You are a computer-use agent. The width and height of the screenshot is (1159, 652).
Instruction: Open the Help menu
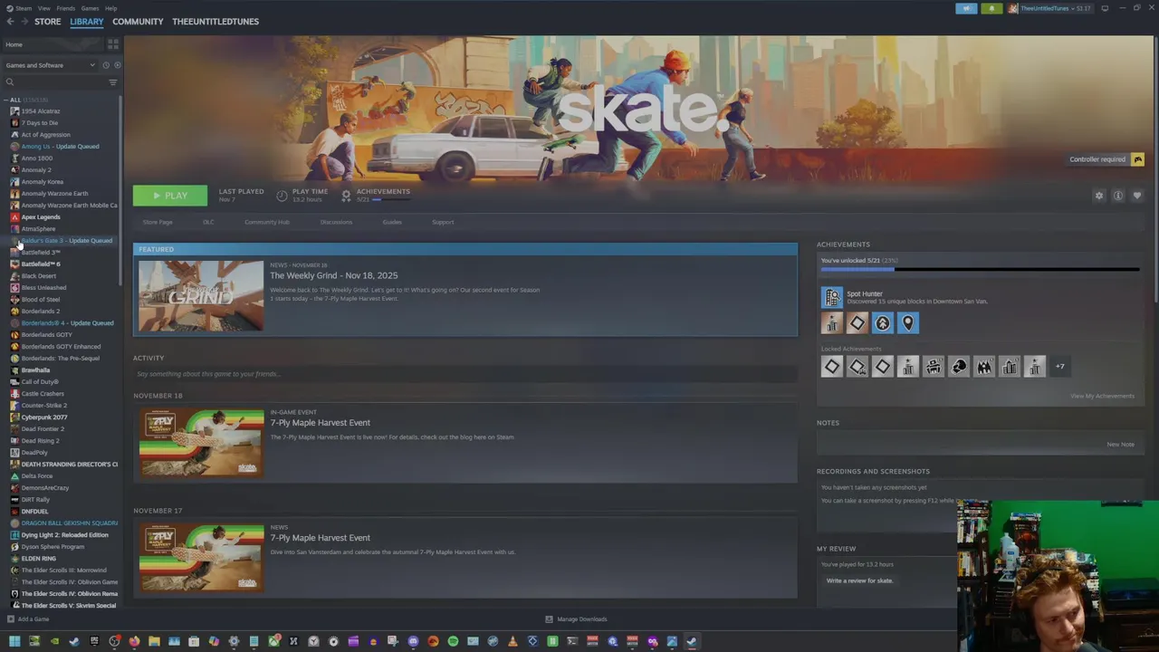pyautogui.click(x=110, y=8)
